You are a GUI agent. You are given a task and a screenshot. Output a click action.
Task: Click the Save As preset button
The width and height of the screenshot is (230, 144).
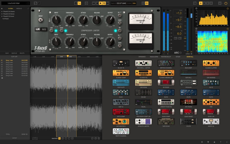pyautogui.click(x=15, y=53)
